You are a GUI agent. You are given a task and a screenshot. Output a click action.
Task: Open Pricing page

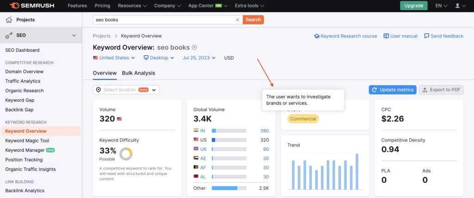coord(102,6)
